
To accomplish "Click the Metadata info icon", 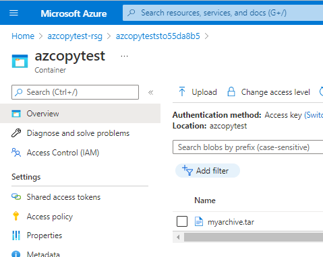I will pyautogui.click(x=16, y=254).
